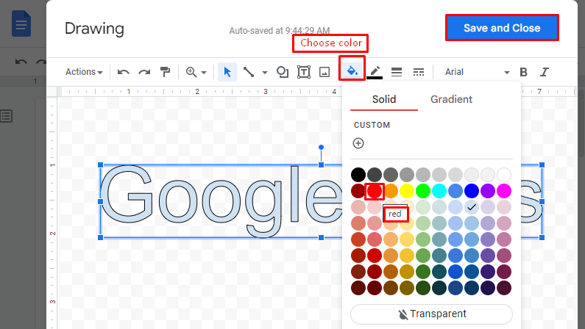Expand the zoom level dropdown arrow
The image size is (585, 329).
(204, 72)
